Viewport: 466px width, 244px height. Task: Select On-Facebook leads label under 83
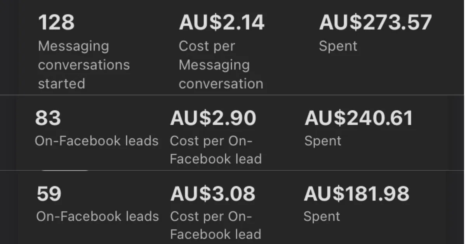click(96, 141)
